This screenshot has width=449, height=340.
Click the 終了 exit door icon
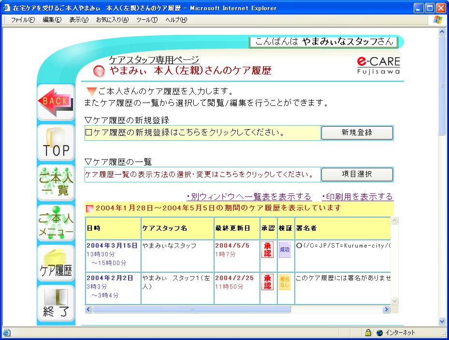click(56, 303)
